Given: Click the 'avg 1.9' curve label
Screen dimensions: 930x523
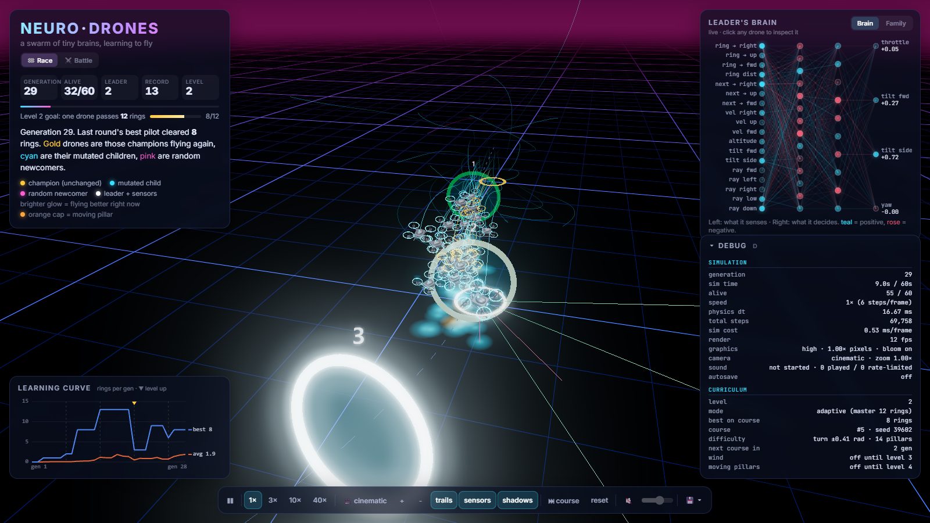Looking at the screenshot, I should (203, 454).
